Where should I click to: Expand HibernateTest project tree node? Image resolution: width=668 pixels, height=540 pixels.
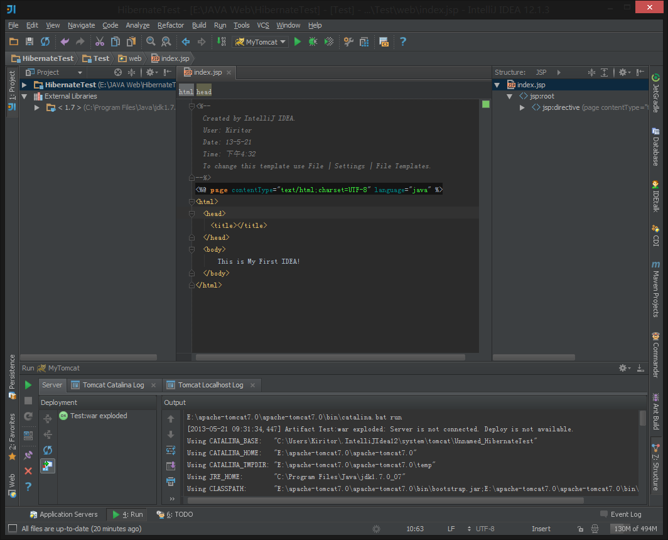pos(24,85)
